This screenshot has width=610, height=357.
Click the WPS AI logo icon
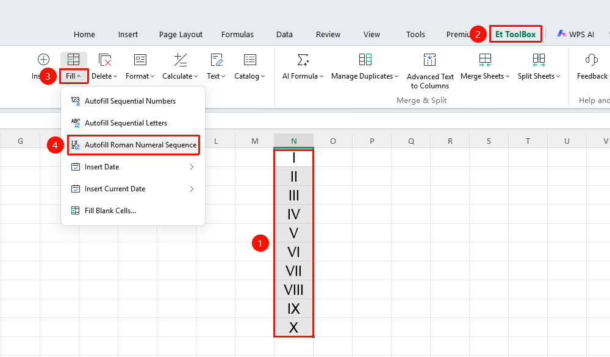(x=561, y=34)
